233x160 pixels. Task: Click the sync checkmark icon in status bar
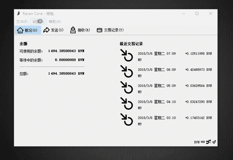[x=214, y=142]
